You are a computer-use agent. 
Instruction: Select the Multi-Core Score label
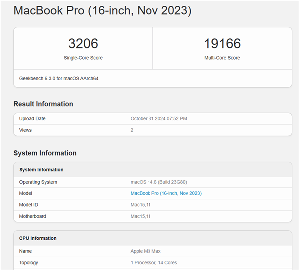pyautogui.click(x=222, y=58)
